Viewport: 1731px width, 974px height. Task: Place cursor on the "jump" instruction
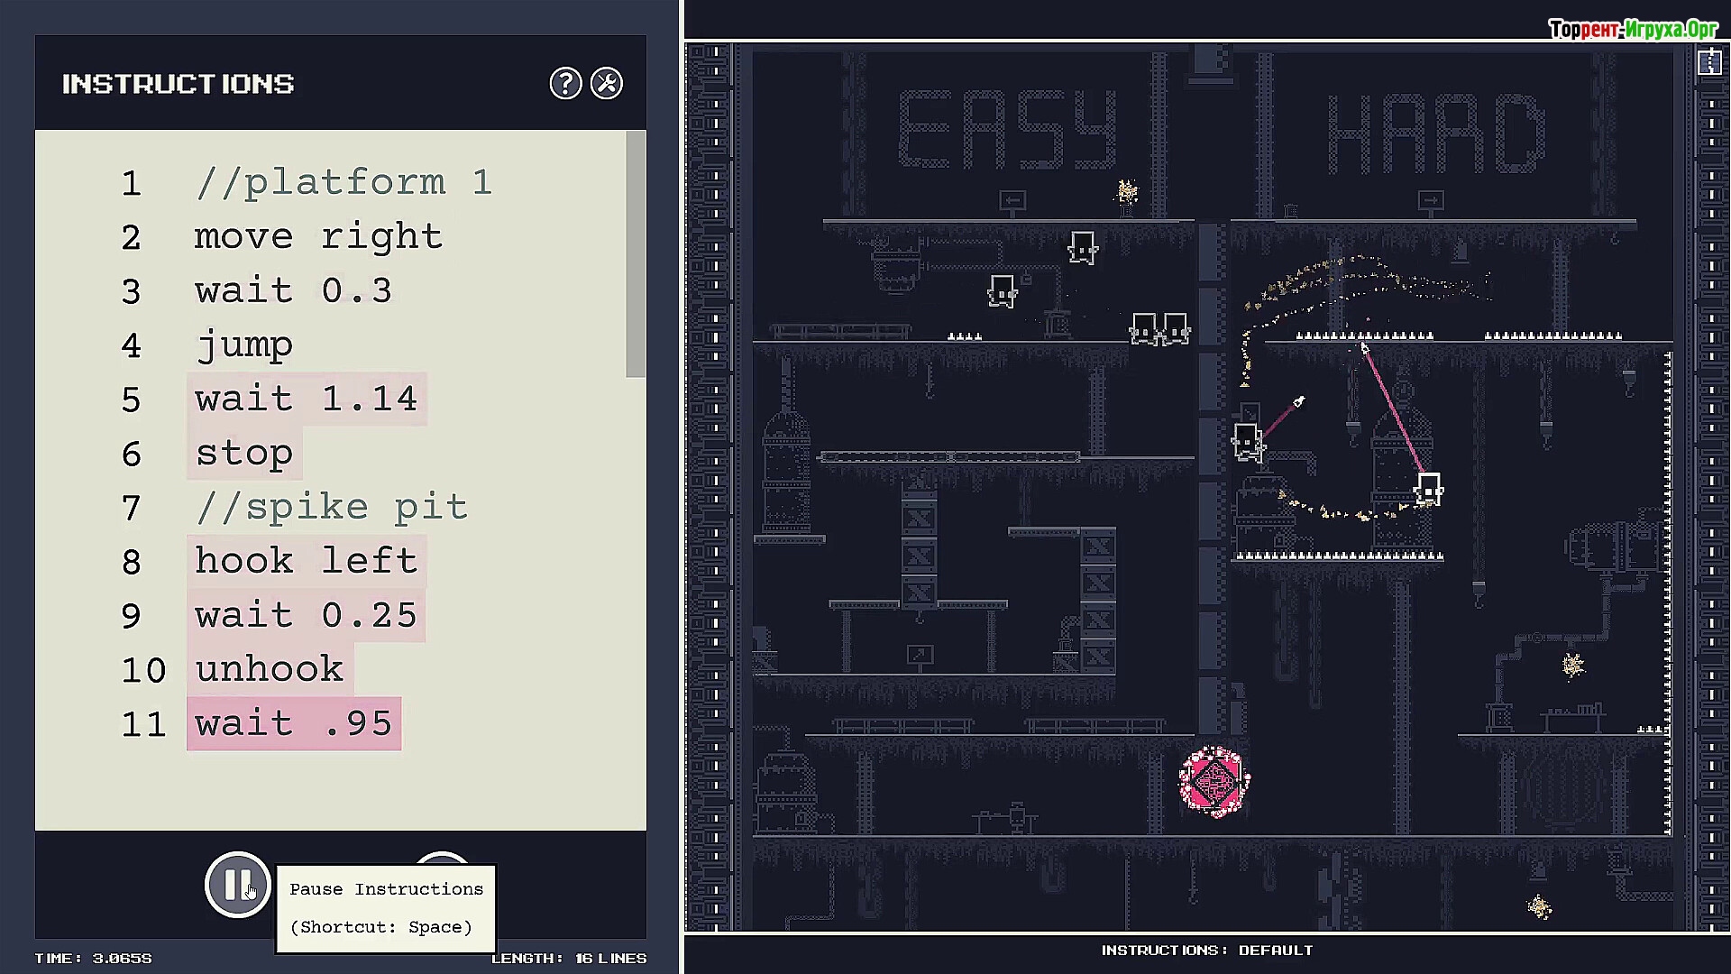coord(243,345)
